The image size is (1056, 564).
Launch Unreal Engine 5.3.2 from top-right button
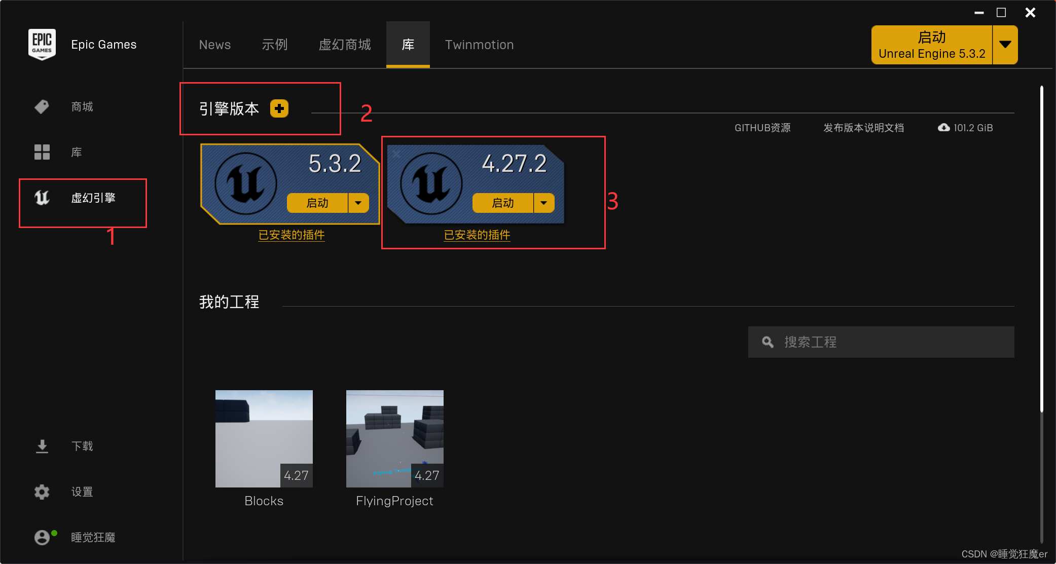click(932, 45)
